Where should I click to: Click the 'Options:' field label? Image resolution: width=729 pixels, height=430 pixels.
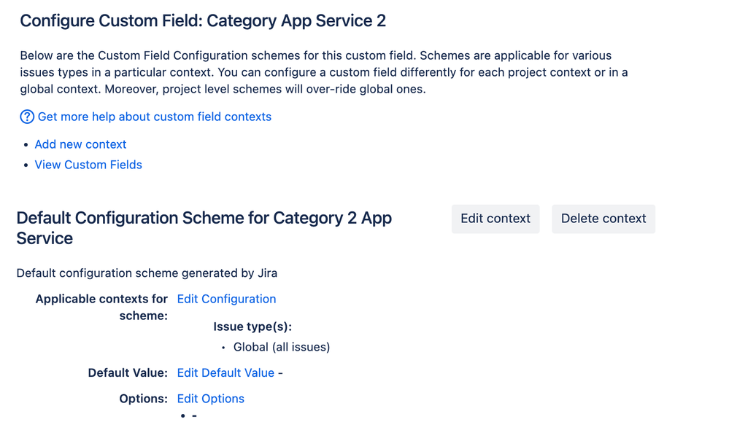tap(143, 399)
